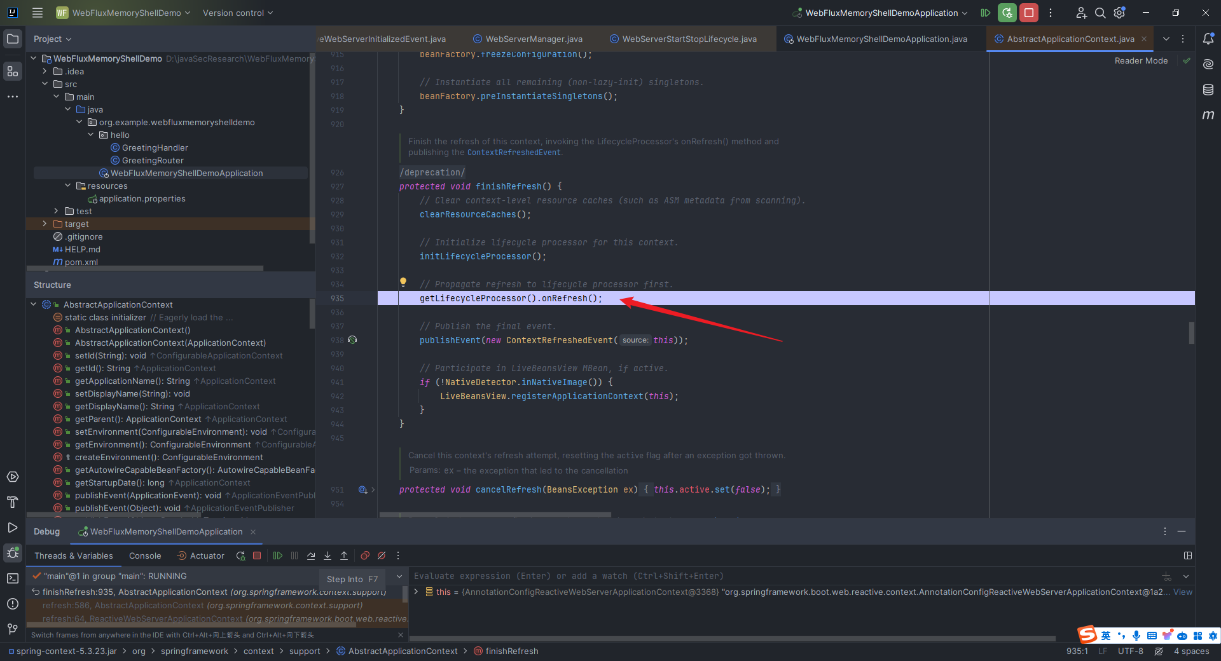Open the Notifications bell
Image resolution: width=1221 pixels, height=661 pixels.
click(1208, 39)
